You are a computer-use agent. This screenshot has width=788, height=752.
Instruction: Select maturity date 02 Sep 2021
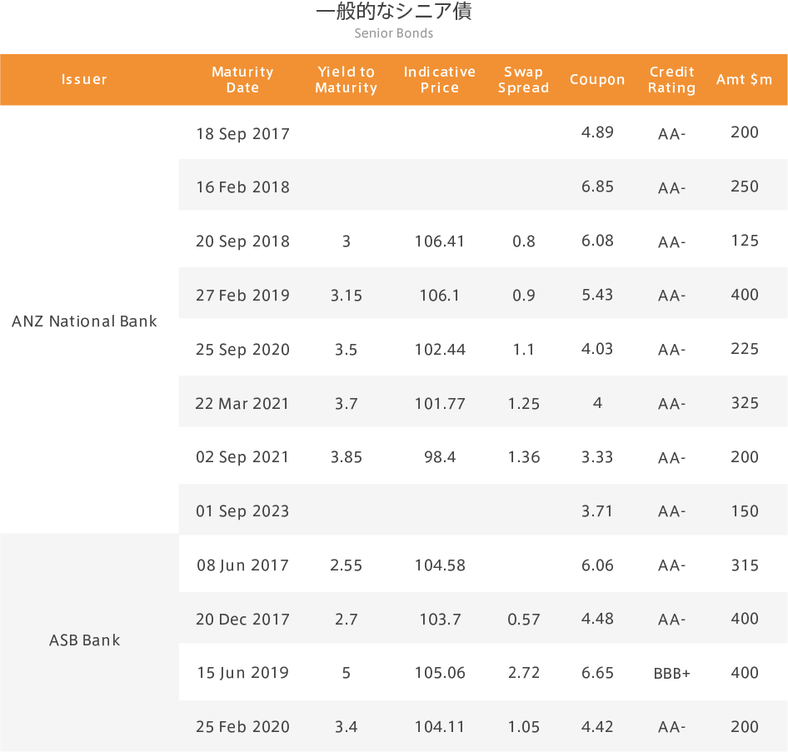tap(242, 457)
